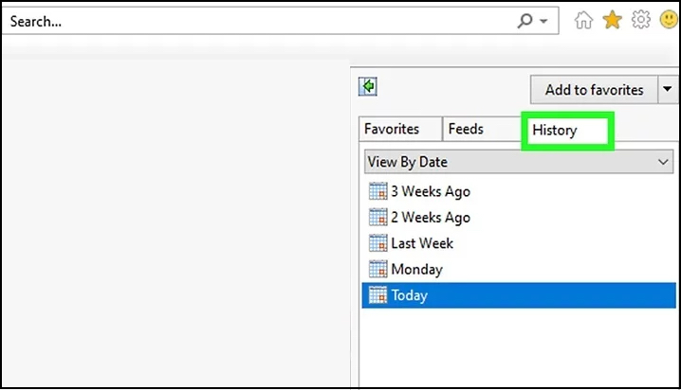Switch to the Favorites tab
The width and height of the screenshot is (681, 390).
pos(392,130)
